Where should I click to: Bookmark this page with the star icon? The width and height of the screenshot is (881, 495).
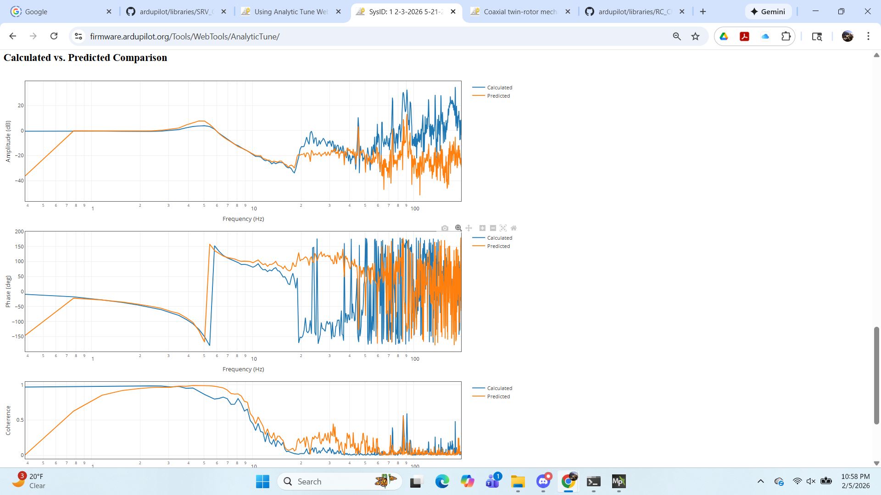point(695,36)
